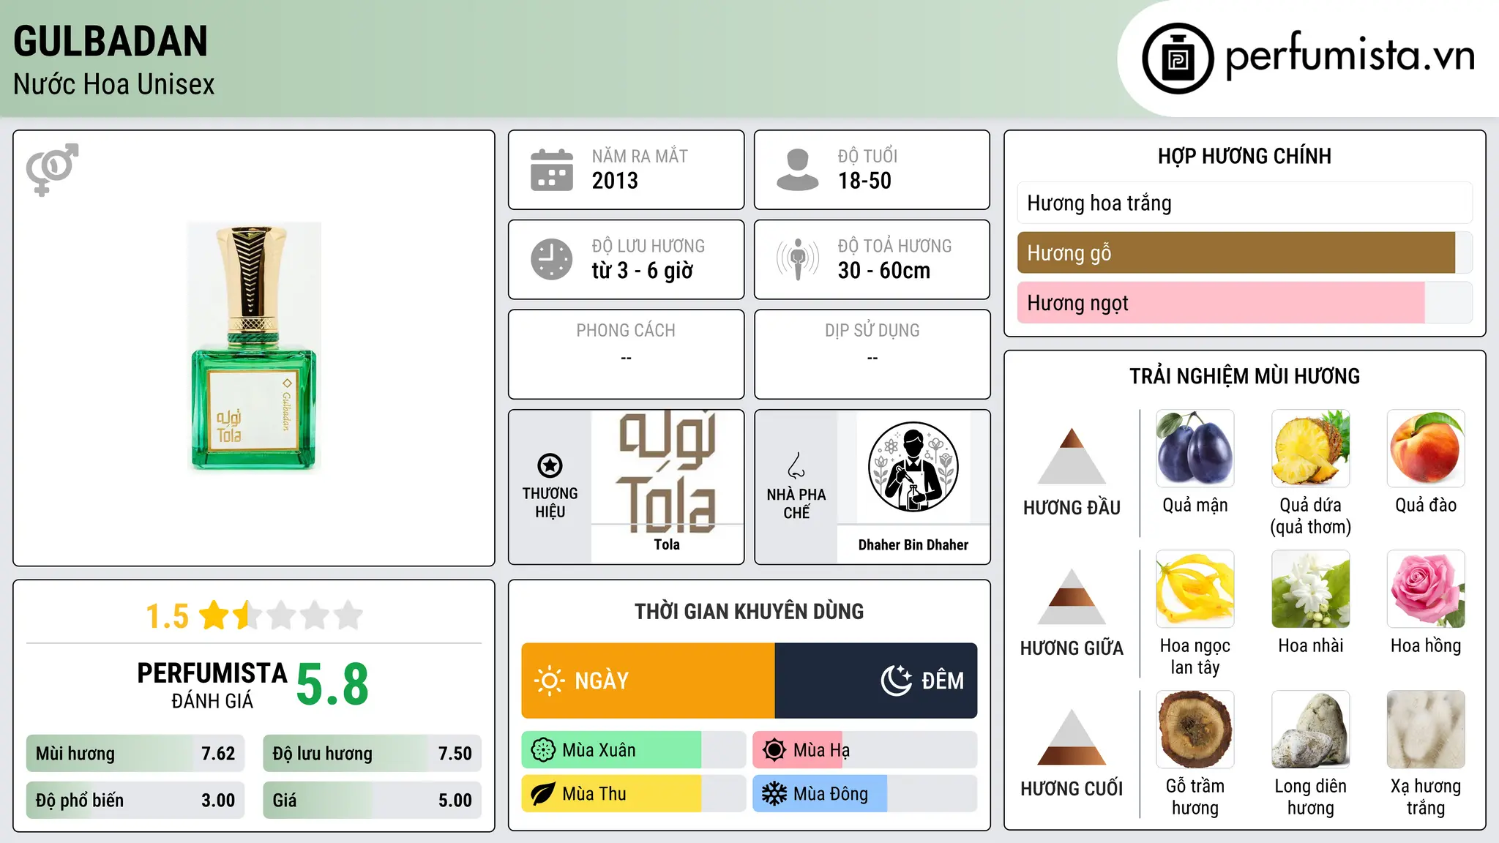Click the nose icon above Nhà pha chế
The width and height of the screenshot is (1499, 843).
[796, 465]
